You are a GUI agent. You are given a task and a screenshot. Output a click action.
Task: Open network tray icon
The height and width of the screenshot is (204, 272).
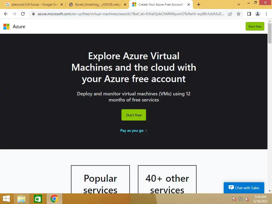pyautogui.click(x=241, y=199)
